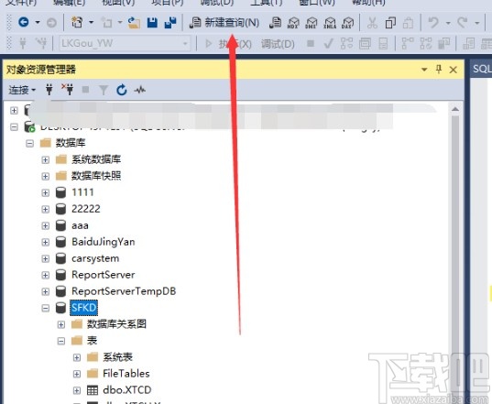This screenshot has width=492, height=404.
Task: Expand the FileTables folder
Action: (x=77, y=374)
